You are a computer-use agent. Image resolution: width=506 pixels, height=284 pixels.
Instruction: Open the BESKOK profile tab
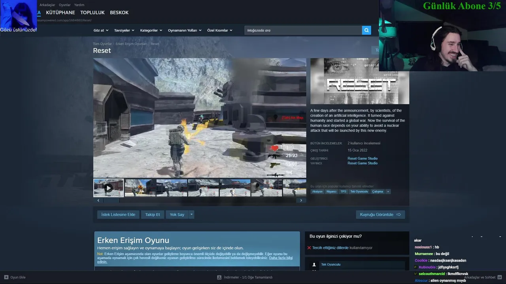[x=119, y=13]
